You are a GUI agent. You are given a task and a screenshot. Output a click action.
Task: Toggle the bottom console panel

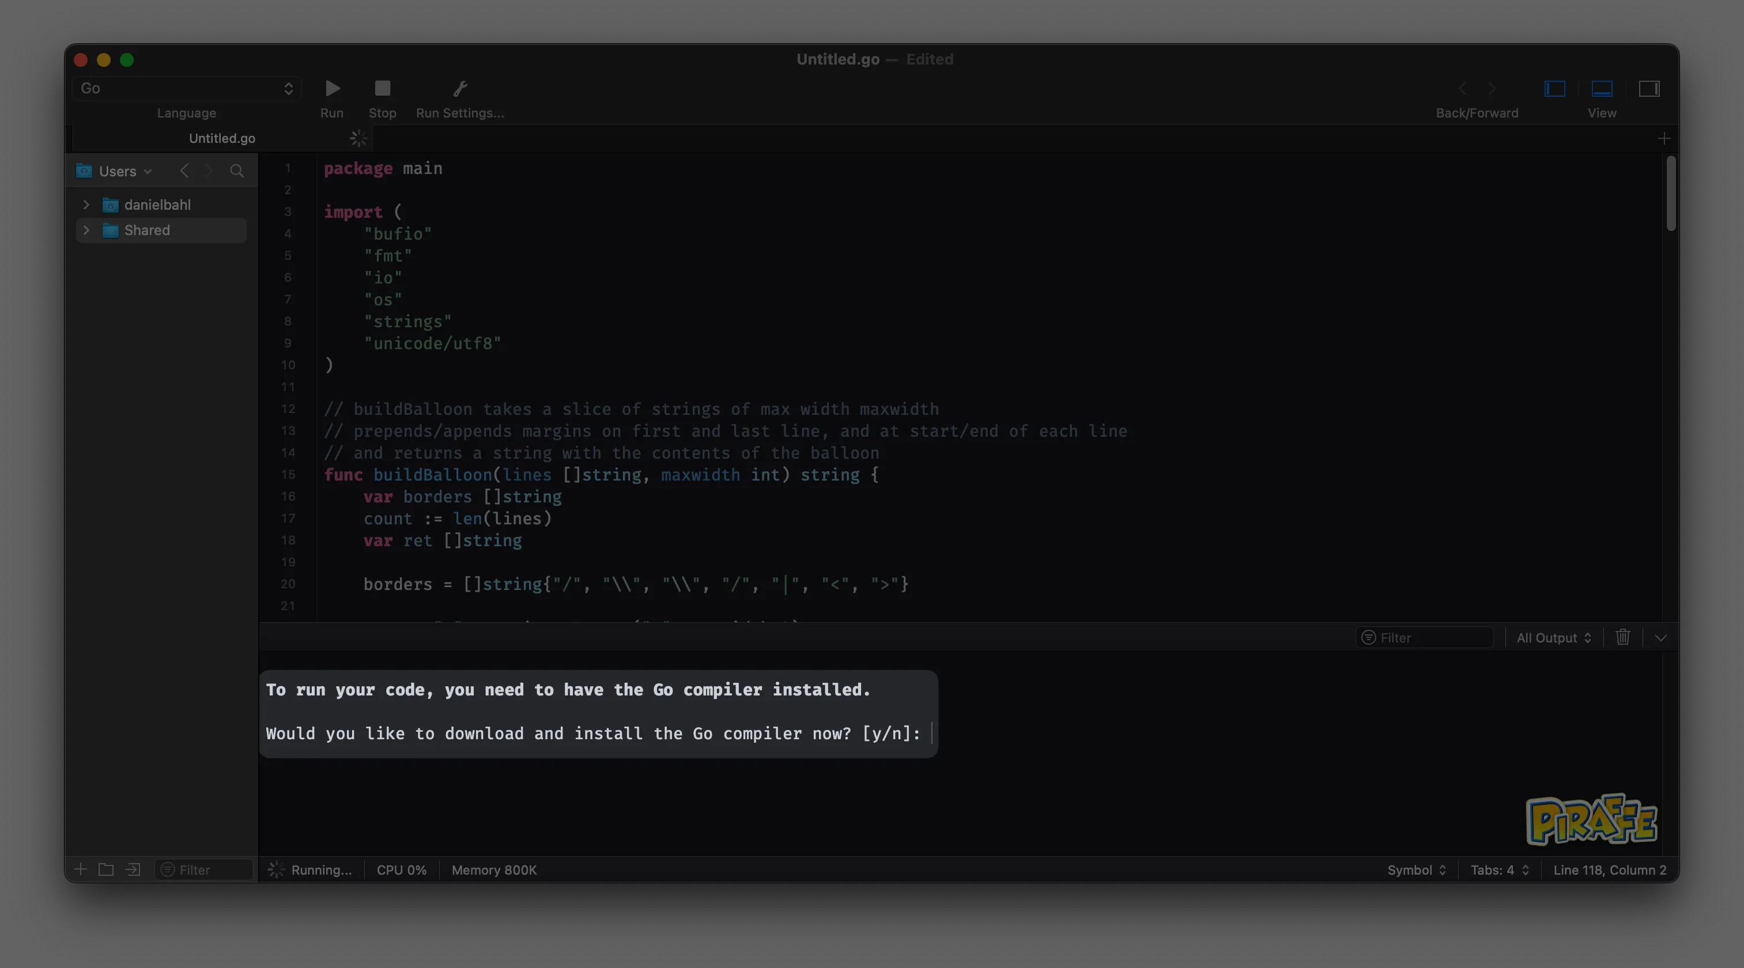(x=1602, y=88)
